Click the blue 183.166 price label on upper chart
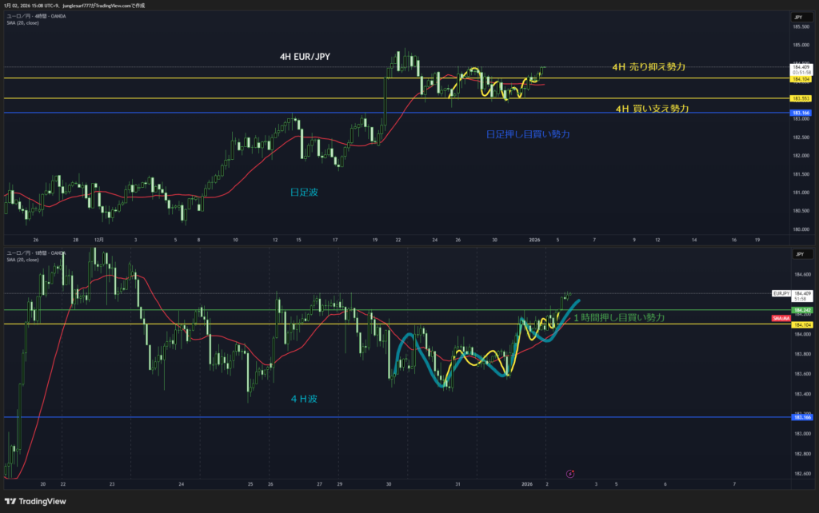The height and width of the screenshot is (513, 819). (800, 113)
